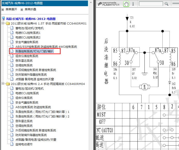This screenshot has height=150, width=179.
Task: Open 组合仪表系统 page
Action: point(24,98)
